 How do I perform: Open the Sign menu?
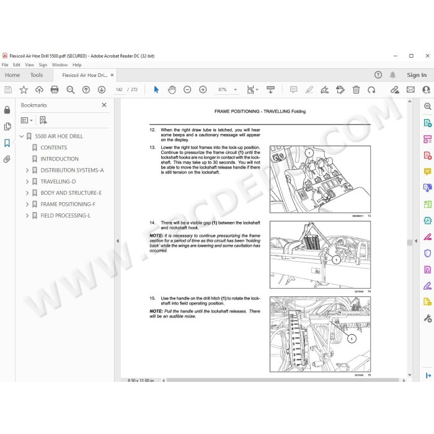(43, 64)
